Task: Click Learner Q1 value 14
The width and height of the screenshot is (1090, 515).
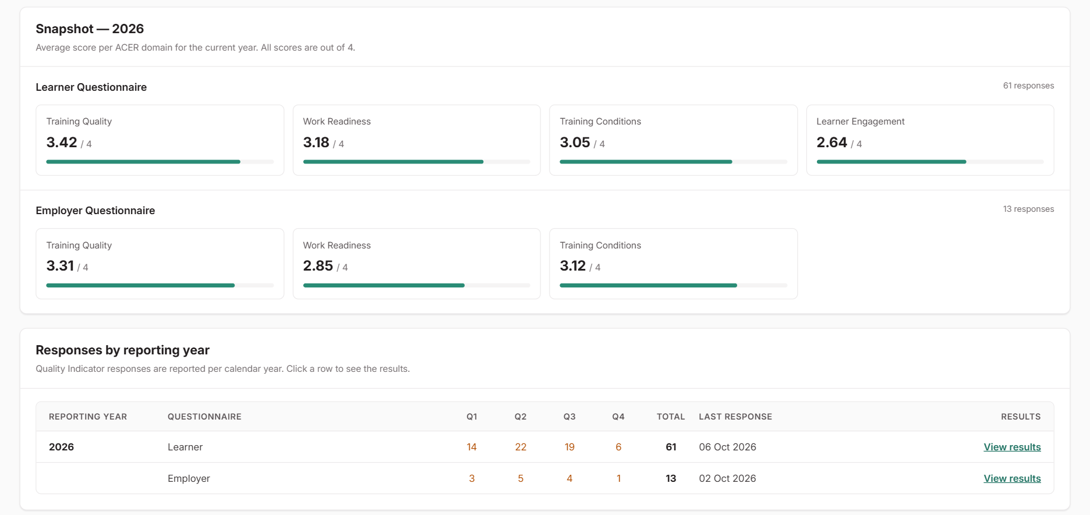Action: tap(472, 447)
